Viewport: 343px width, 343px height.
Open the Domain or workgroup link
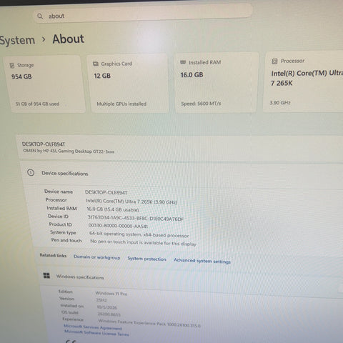(x=96, y=257)
